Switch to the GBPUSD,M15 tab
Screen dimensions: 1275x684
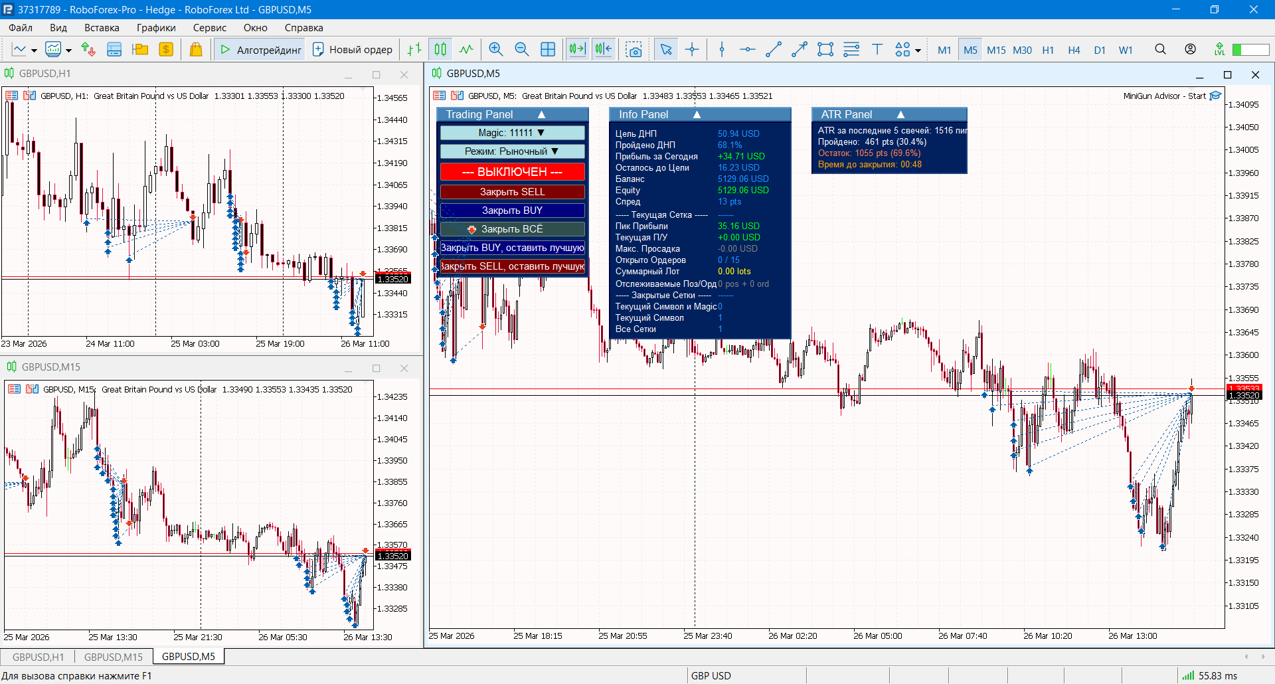click(114, 657)
